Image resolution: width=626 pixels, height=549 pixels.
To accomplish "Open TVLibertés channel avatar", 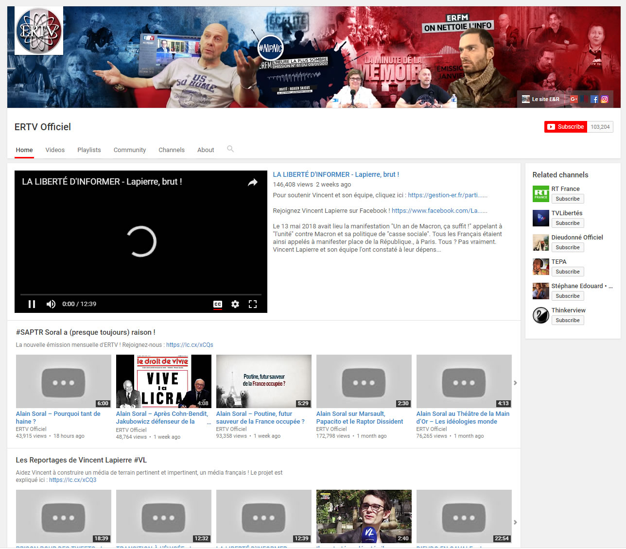I will coord(541,218).
